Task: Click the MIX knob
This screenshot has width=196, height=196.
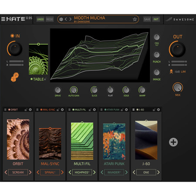Action: 178,88
